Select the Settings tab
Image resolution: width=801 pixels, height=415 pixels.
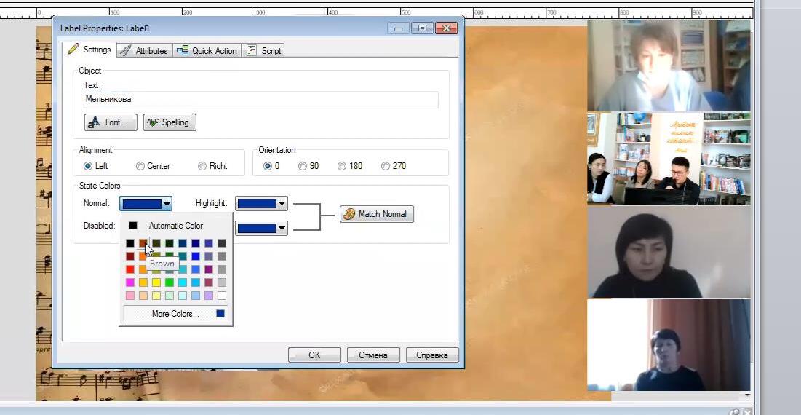click(90, 50)
